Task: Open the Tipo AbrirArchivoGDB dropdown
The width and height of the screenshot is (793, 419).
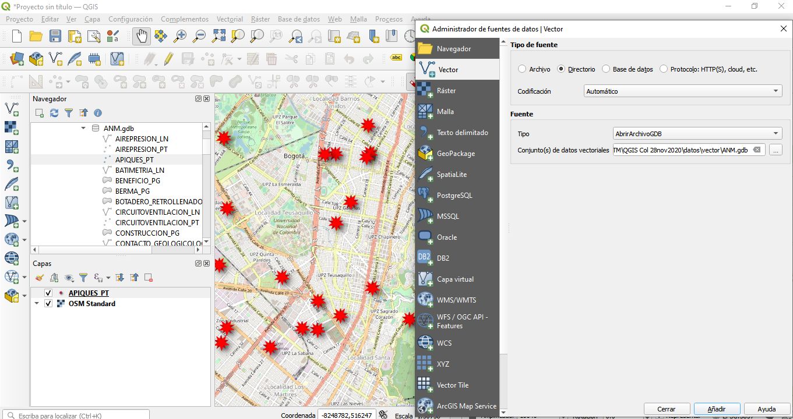Action: (x=697, y=134)
